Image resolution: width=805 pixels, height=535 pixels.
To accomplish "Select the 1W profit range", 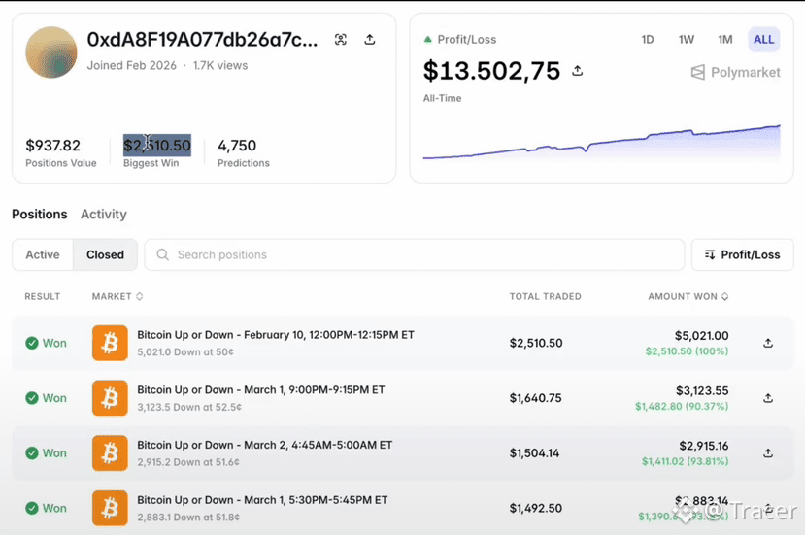I will point(687,40).
